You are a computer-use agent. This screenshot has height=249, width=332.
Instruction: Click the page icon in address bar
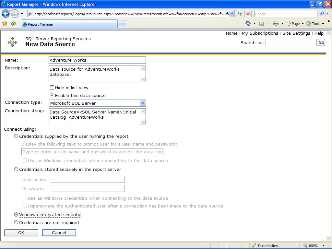(31, 14)
